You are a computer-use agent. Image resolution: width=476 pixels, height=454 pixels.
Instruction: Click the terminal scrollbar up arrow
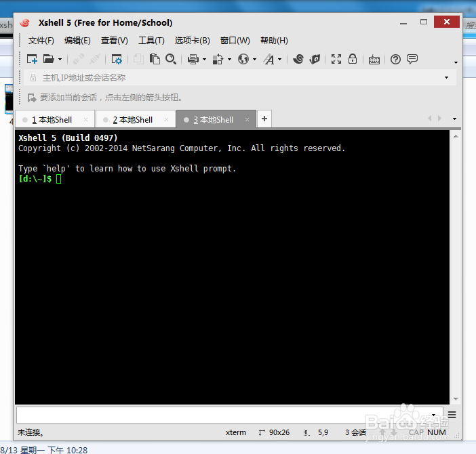[x=456, y=136]
